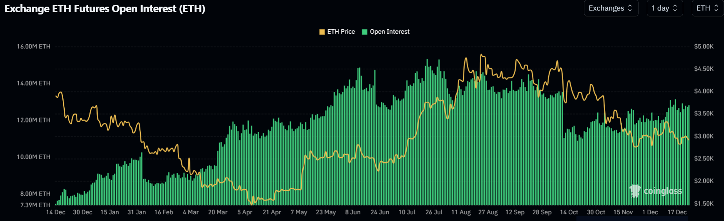Click the up-down chevron beside Exchanges

pyautogui.click(x=630, y=8)
